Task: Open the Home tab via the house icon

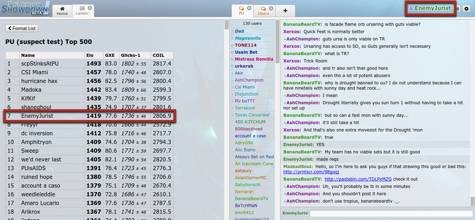Action: [62, 8]
